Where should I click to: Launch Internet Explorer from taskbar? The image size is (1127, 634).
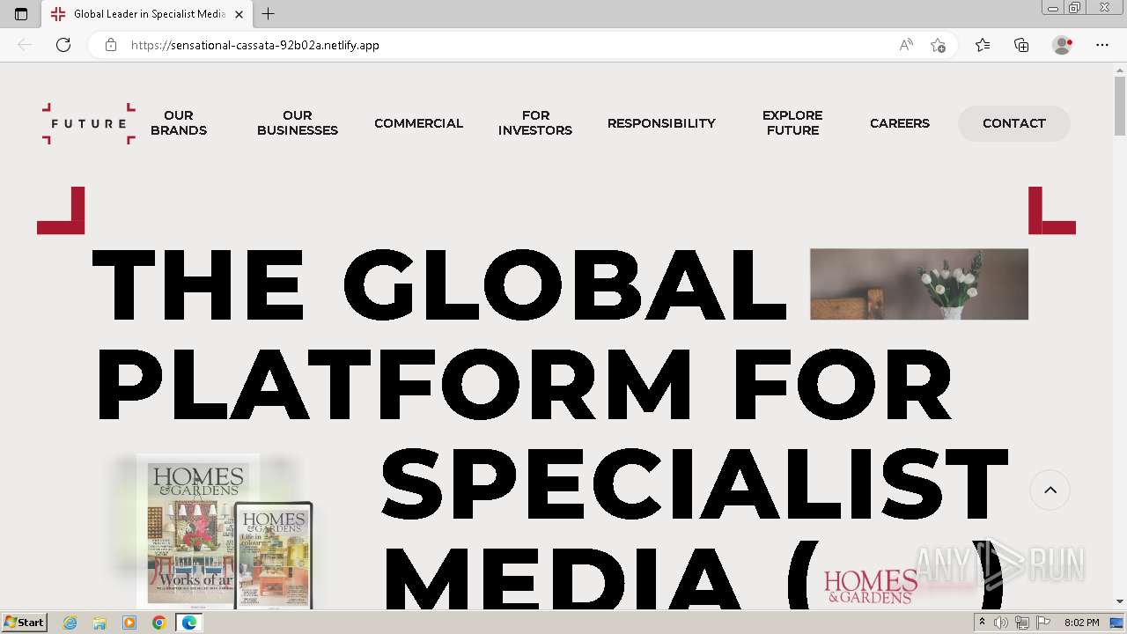coord(70,623)
